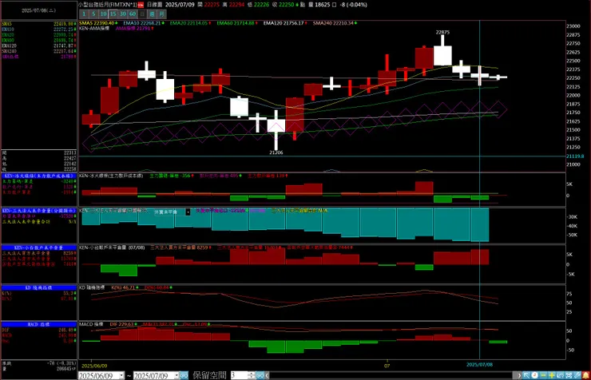Click the symbol title 小型台指近月(FIMTXN*1)
Viewport: 591px width, 380px height.
click(108, 5)
